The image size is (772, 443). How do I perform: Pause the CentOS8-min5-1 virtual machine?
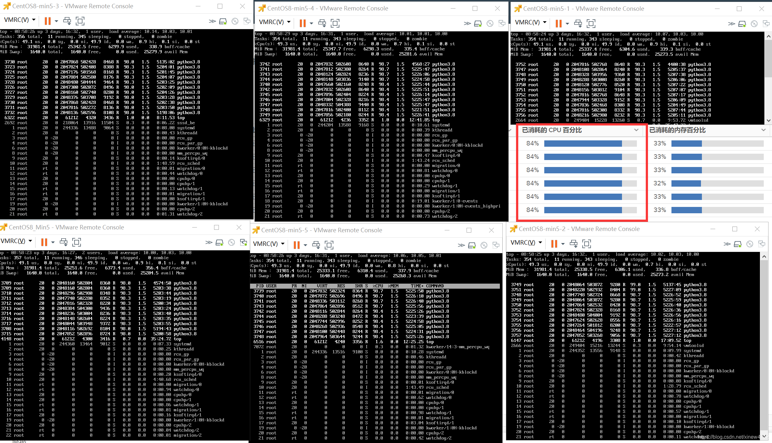pyautogui.click(x=559, y=23)
